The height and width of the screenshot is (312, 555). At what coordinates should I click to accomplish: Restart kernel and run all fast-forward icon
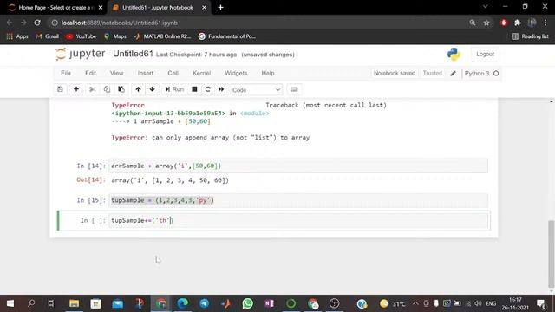point(221,89)
